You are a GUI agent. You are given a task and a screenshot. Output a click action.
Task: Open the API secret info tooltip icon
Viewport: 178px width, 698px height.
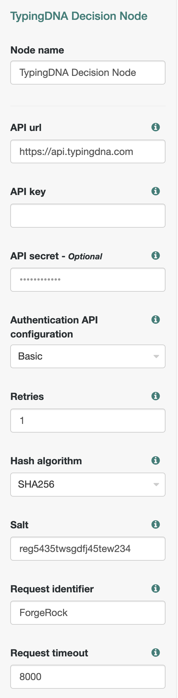pos(156,256)
